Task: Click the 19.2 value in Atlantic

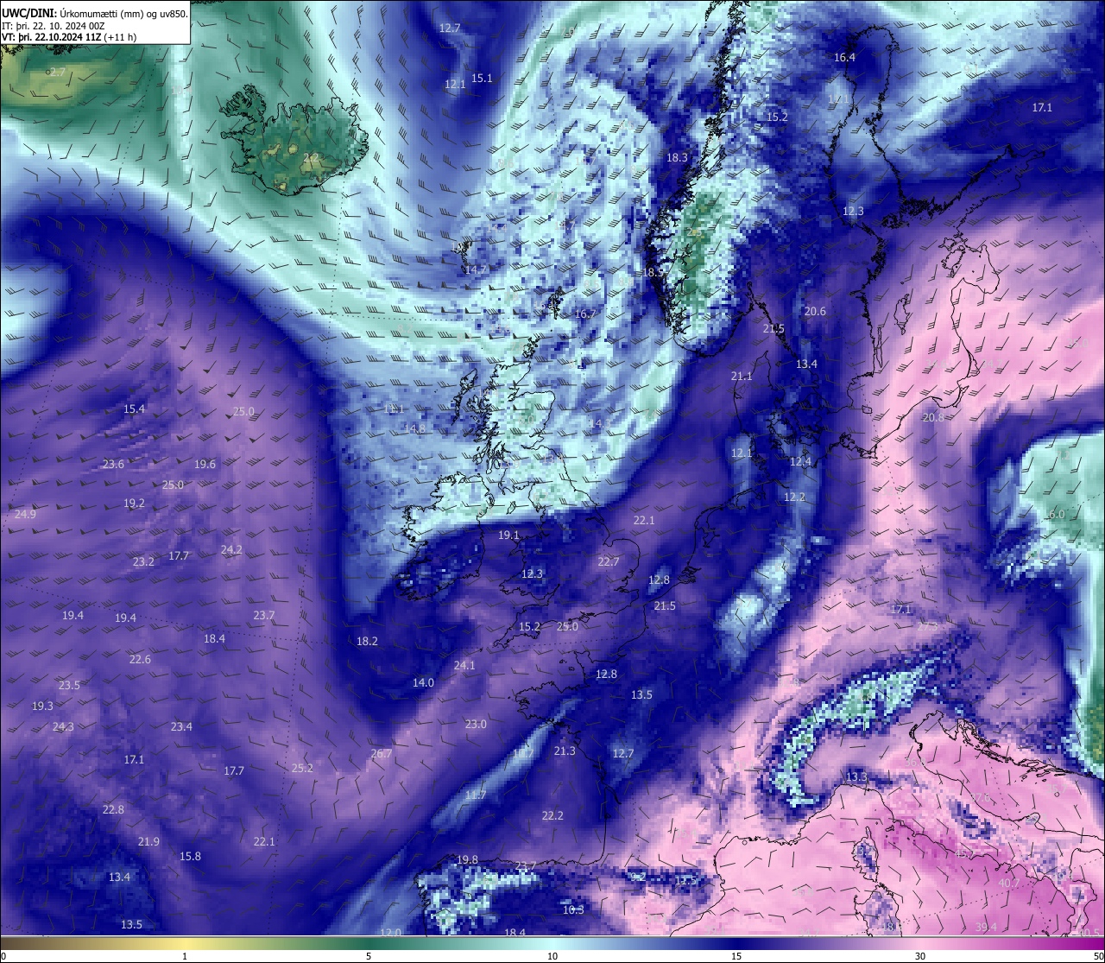Action: [134, 503]
